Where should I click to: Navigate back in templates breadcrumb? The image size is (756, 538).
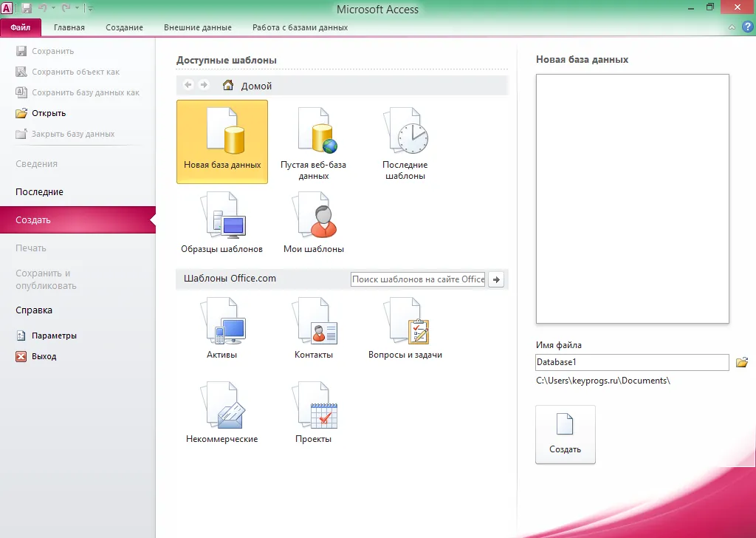click(x=188, y=85)
